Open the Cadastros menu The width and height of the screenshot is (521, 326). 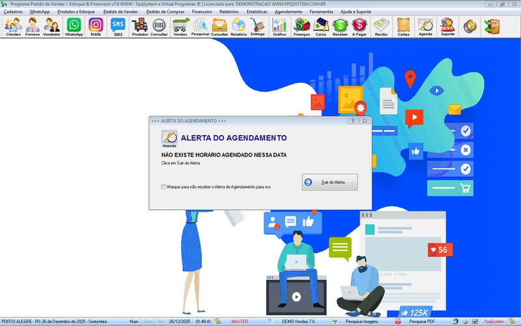[x=13, y=12]
